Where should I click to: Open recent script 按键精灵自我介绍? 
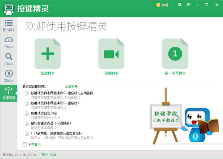pyautogui.click(x=44, y=113)
